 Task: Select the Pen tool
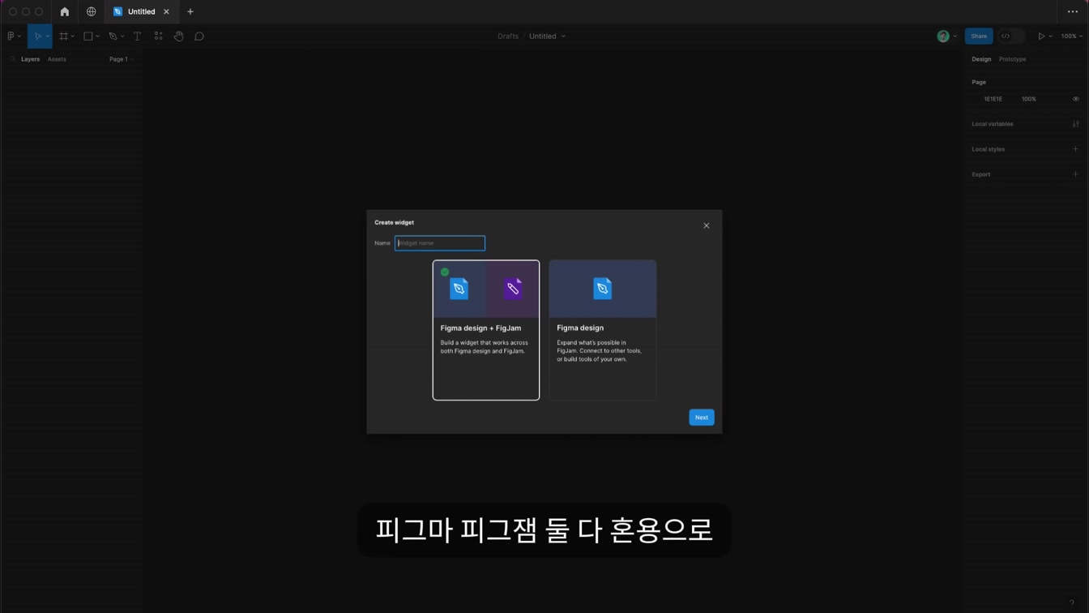click(113, 36)
